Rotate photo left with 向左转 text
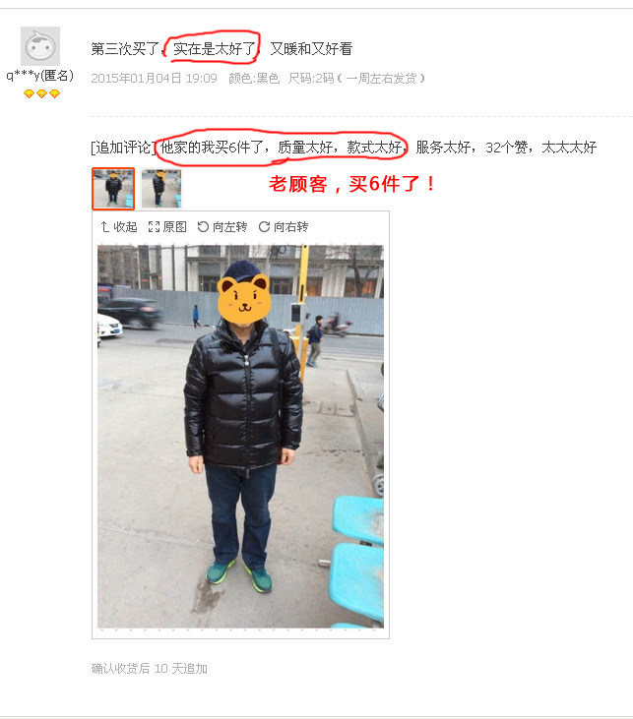This screenshot has height=719, width=633. 230,226
